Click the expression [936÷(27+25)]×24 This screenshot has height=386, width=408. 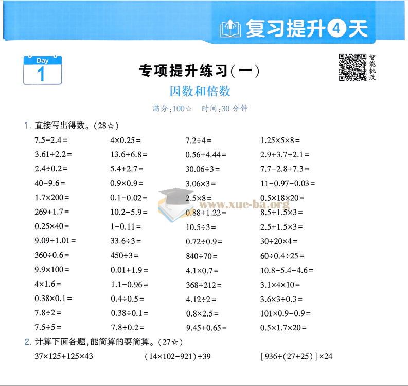click(297, 356)
